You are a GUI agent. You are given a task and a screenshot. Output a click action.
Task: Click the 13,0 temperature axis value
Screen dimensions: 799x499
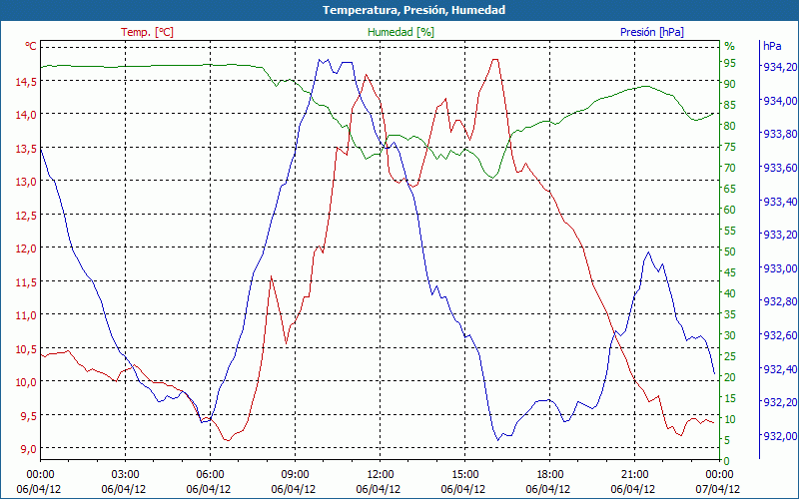[26, 182]
